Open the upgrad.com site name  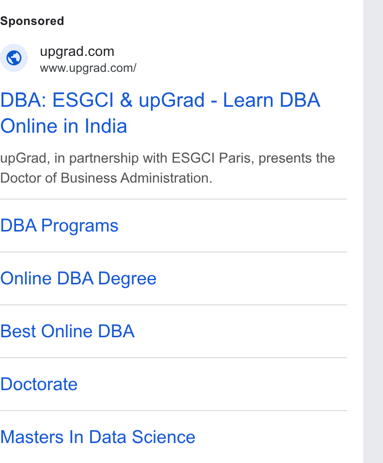pos(77,52)
